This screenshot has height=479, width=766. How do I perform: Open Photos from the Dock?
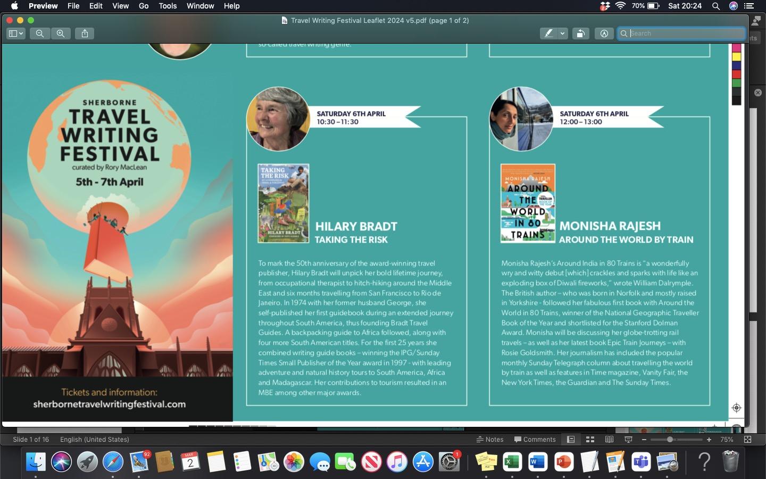click(294, 461)
